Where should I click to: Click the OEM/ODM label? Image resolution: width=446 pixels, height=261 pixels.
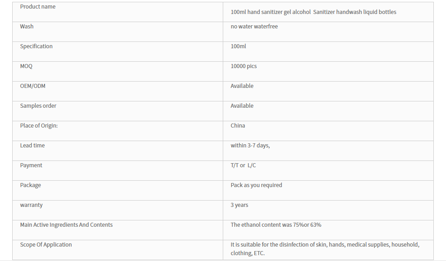[32, 86]
